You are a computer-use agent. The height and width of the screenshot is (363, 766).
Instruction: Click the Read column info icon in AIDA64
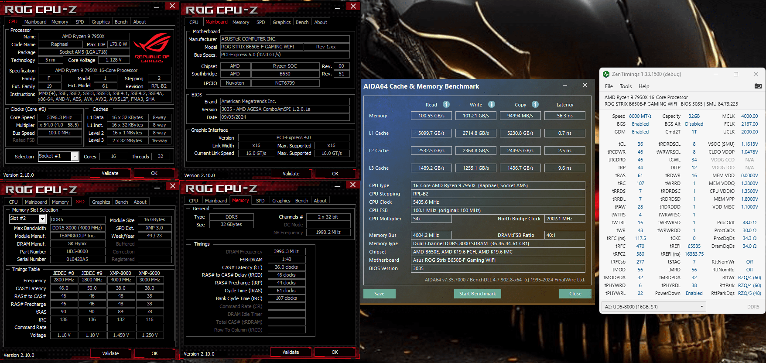(446, 104)
